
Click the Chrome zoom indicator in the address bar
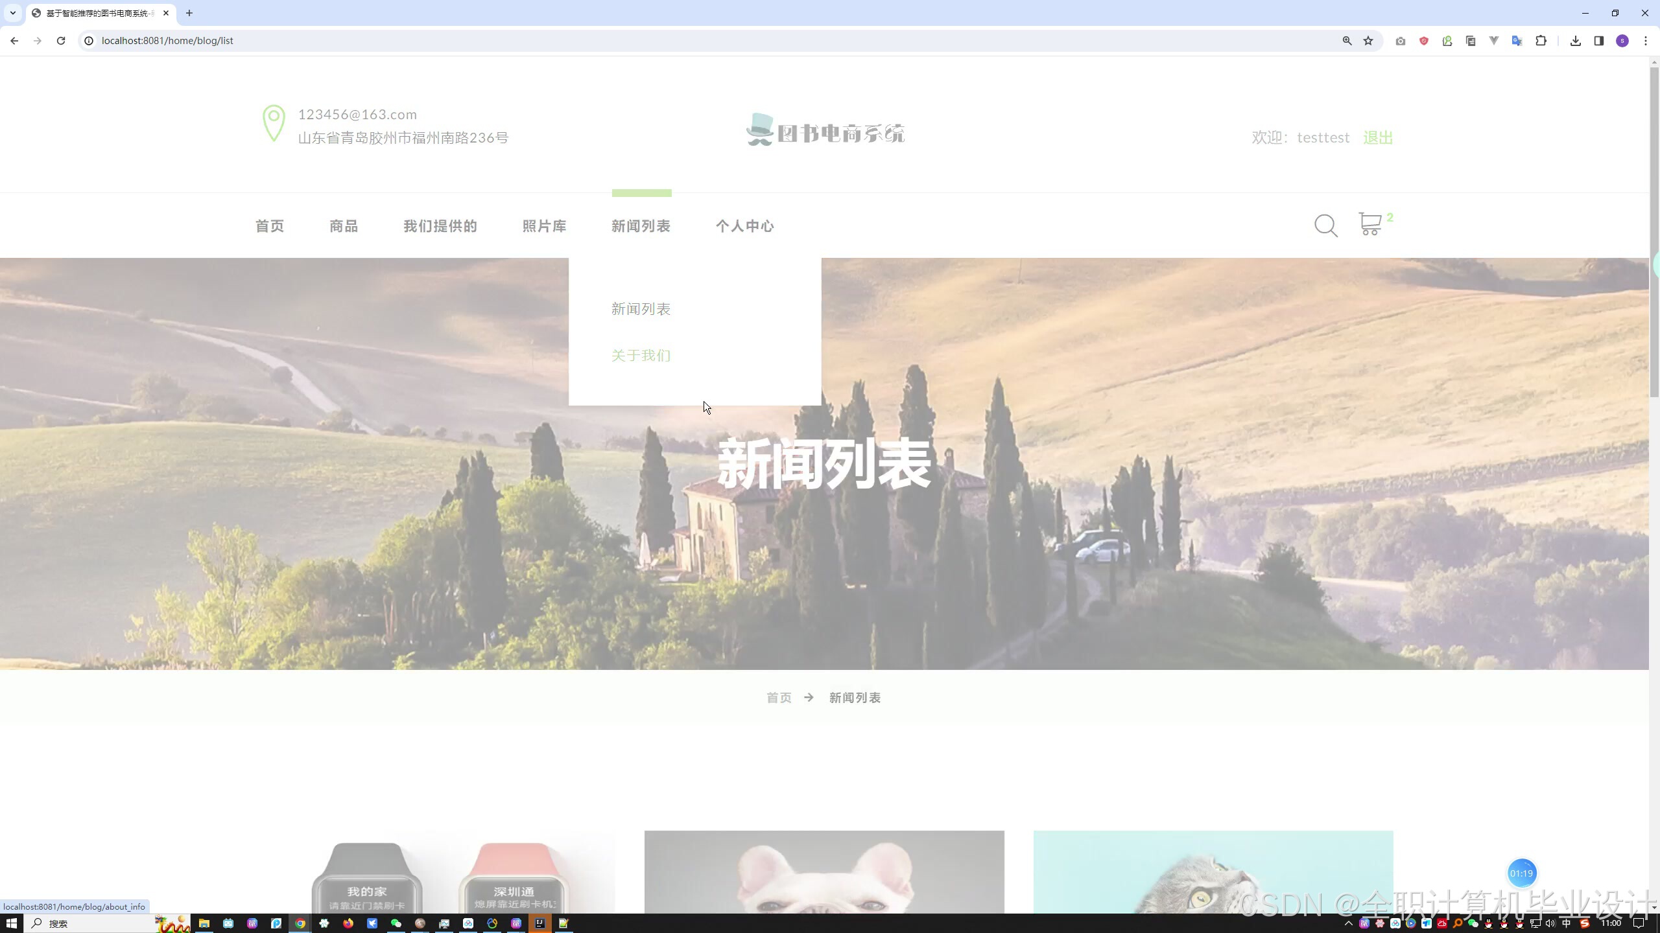point(1347,41)
